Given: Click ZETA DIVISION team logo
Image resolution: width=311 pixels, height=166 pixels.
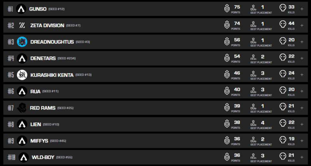Looking at the screenshot, I should (x=22, y=25).
